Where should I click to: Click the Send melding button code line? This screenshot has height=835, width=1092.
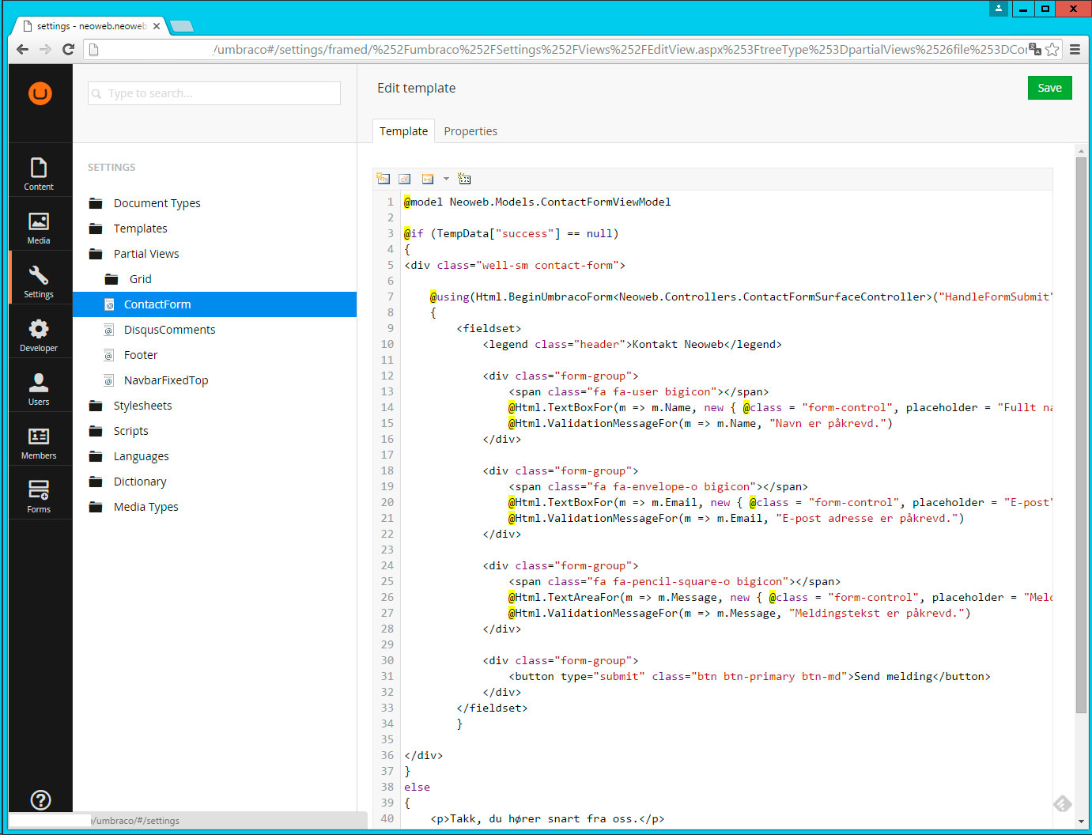coord(750,676)
